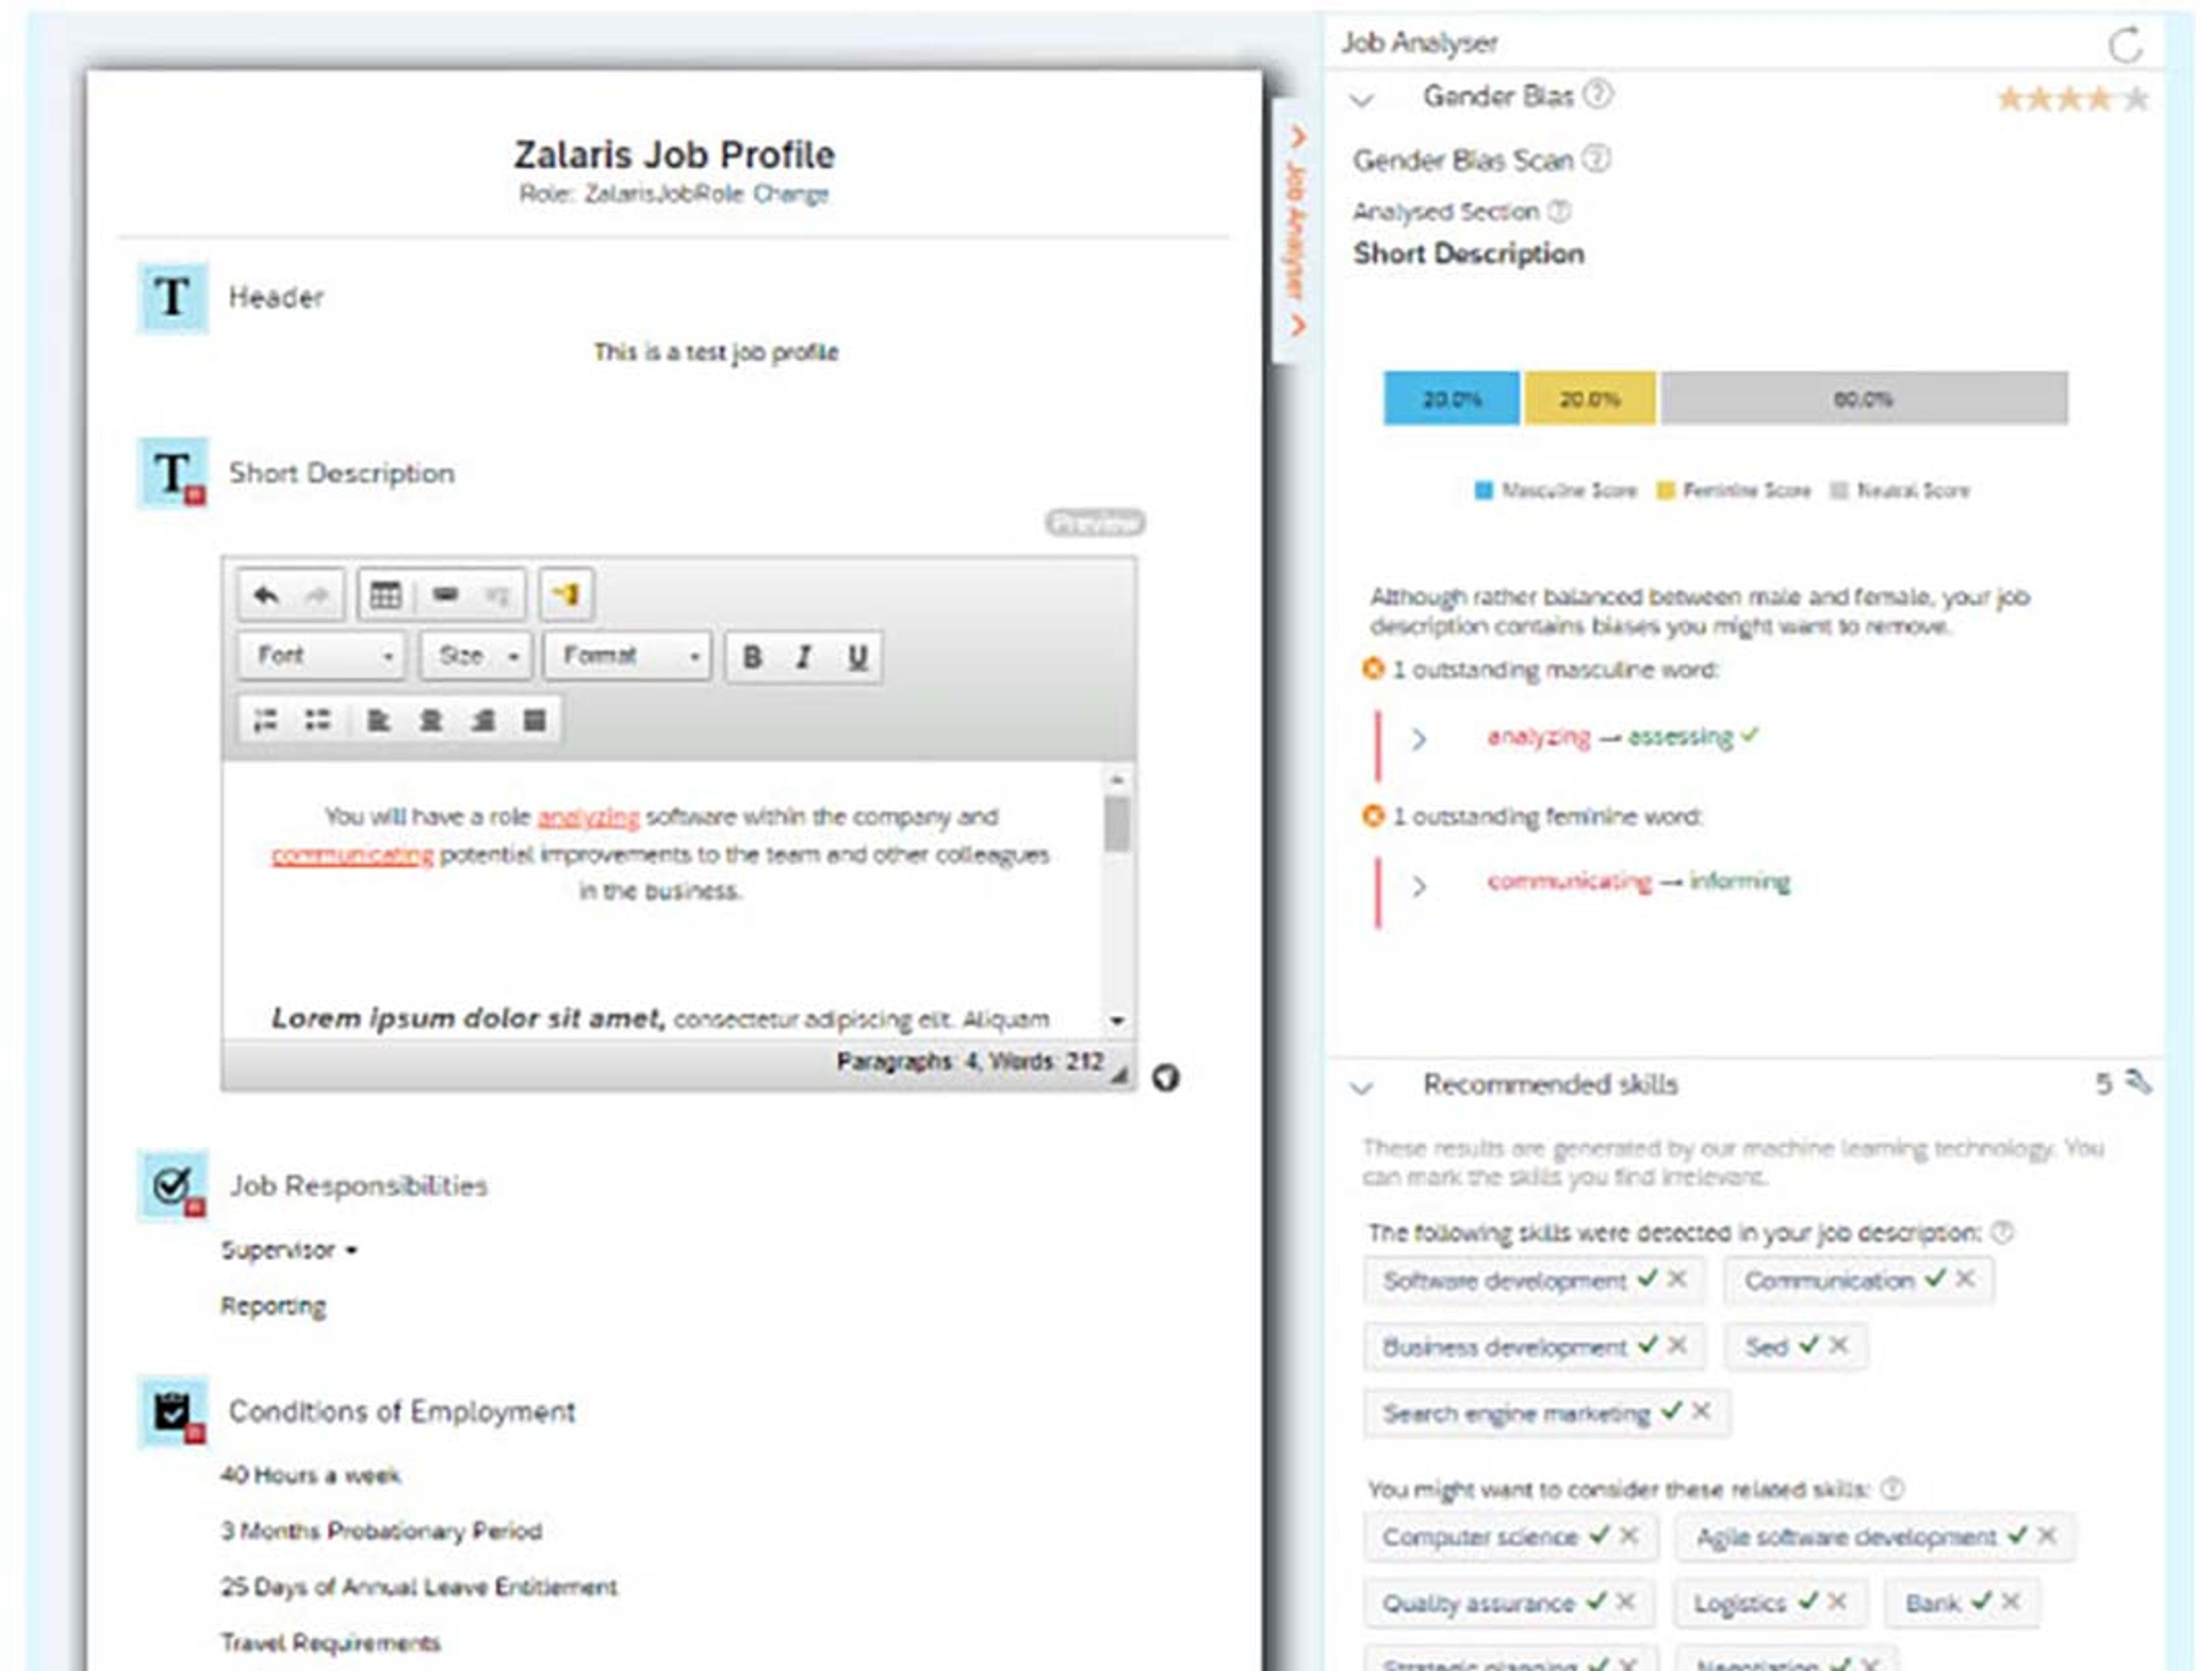This screenshot has height=1671, width=2212.
Task: Open help icon next to Gender Bias Scan
Action: [1598, 158]
